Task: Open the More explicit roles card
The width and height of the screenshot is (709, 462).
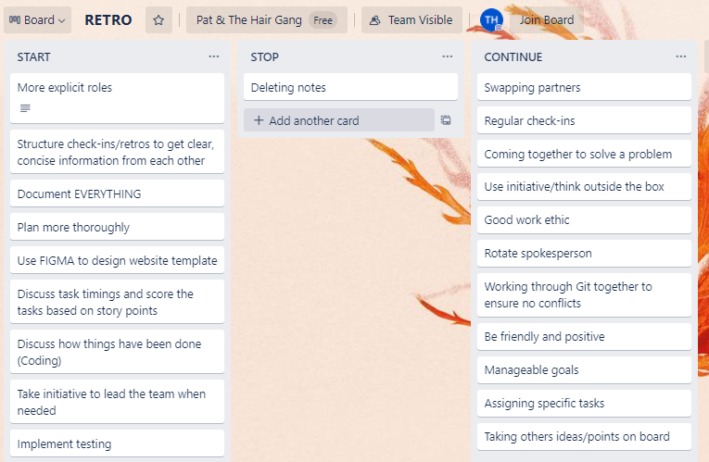Action: [x=117, y=98]
